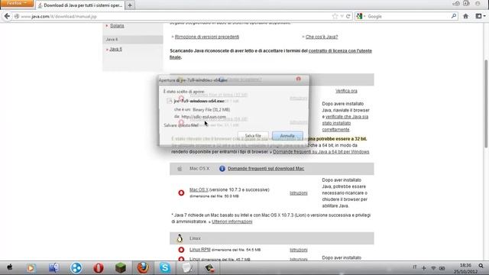489x275 pixels.
Task: Go to the Home page
Action: (x=465, y=16)
